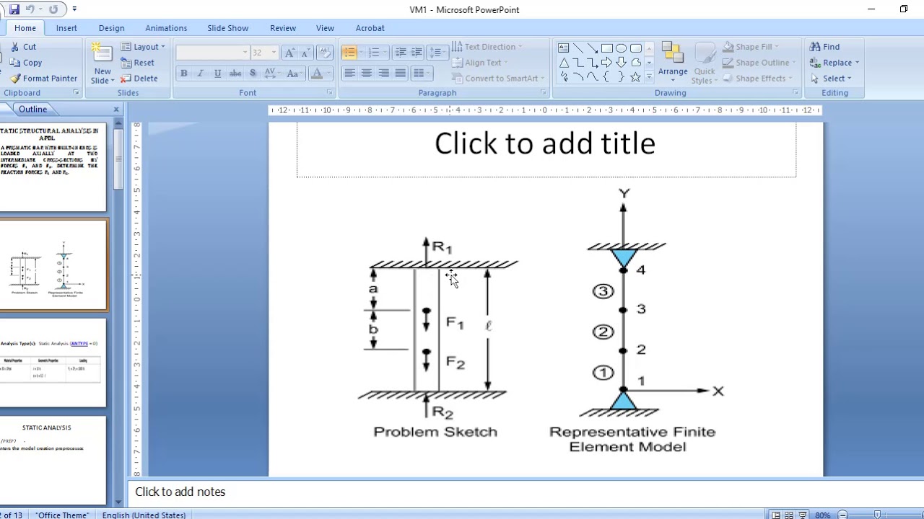The height and width of the screenshot is (519, 924).
Task: Open the Shape Effects menu
Action: coord(758,79)
